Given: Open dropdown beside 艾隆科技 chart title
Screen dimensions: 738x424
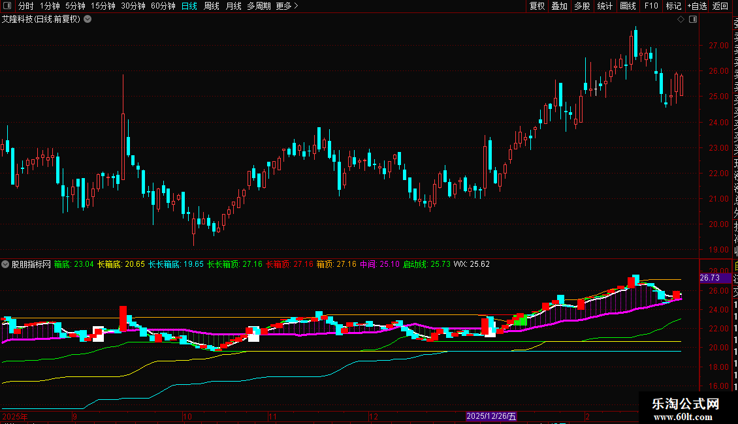Looking at the screenshot, I should [88, 20].
